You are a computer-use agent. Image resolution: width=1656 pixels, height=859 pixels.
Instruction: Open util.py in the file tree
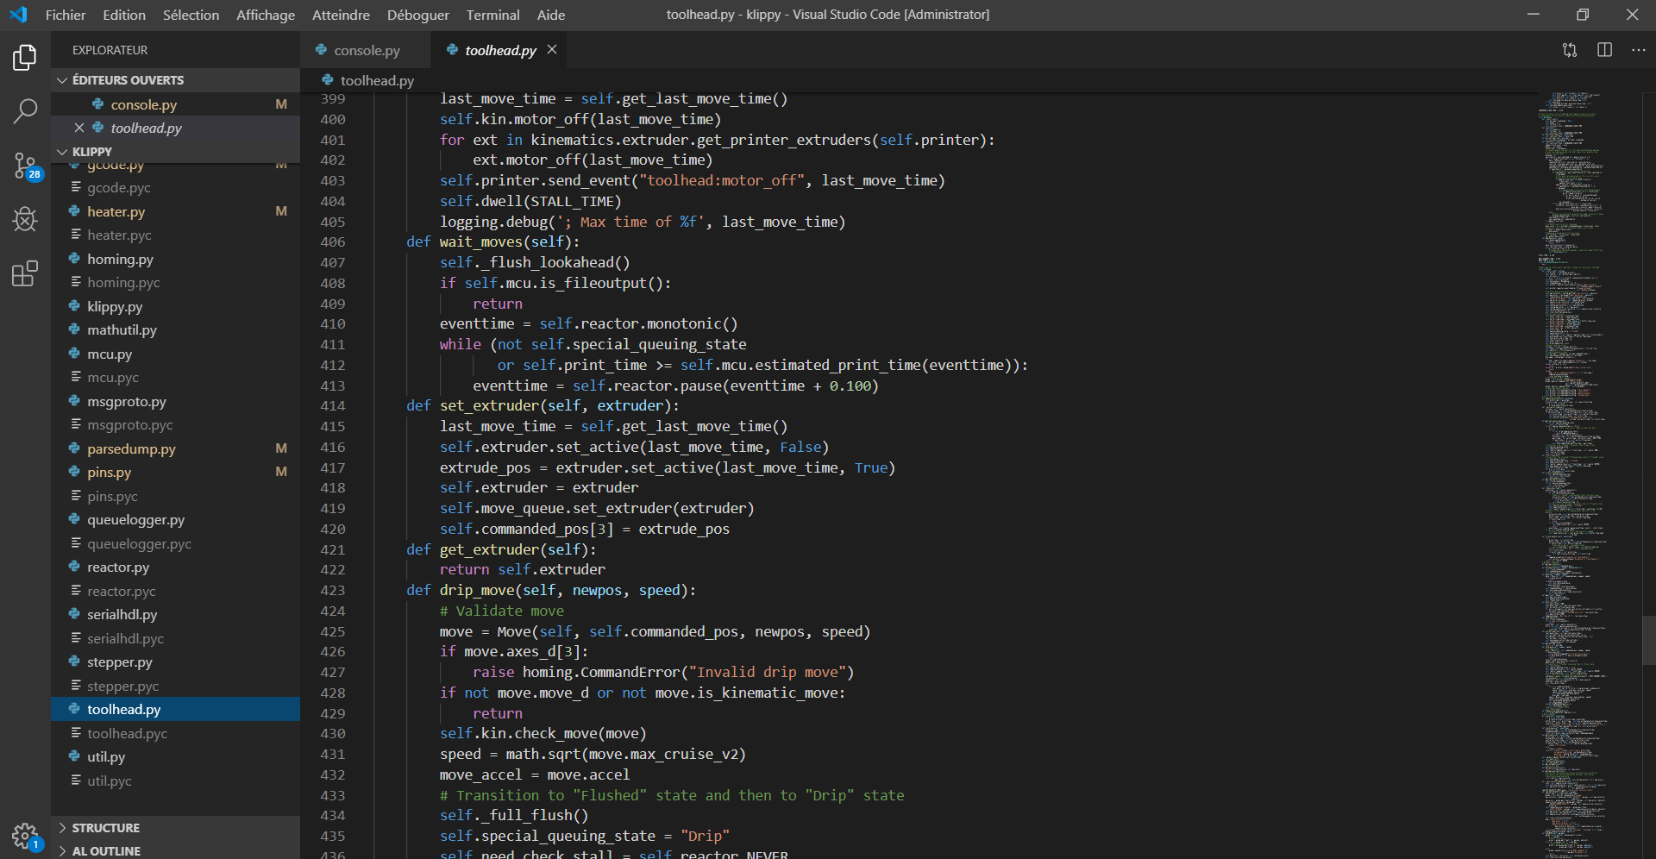(x=176, y=757)
